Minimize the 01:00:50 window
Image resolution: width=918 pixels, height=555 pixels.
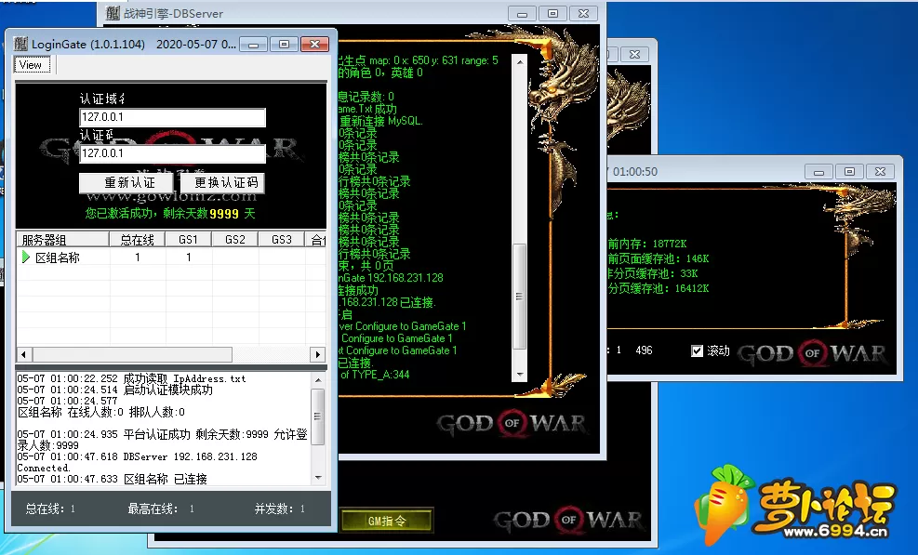pyautogui.click(x=818, y=172)
